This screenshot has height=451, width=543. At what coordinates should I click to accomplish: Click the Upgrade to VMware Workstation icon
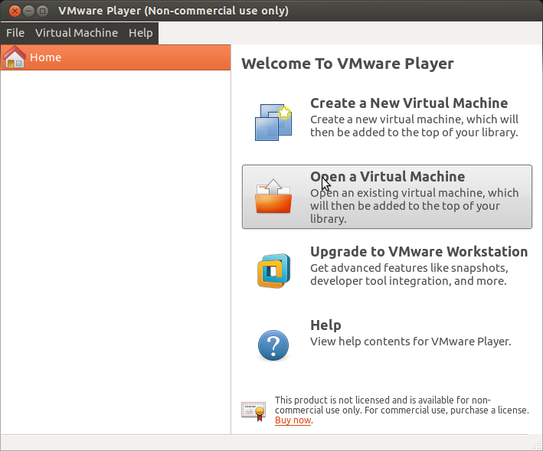273,270
